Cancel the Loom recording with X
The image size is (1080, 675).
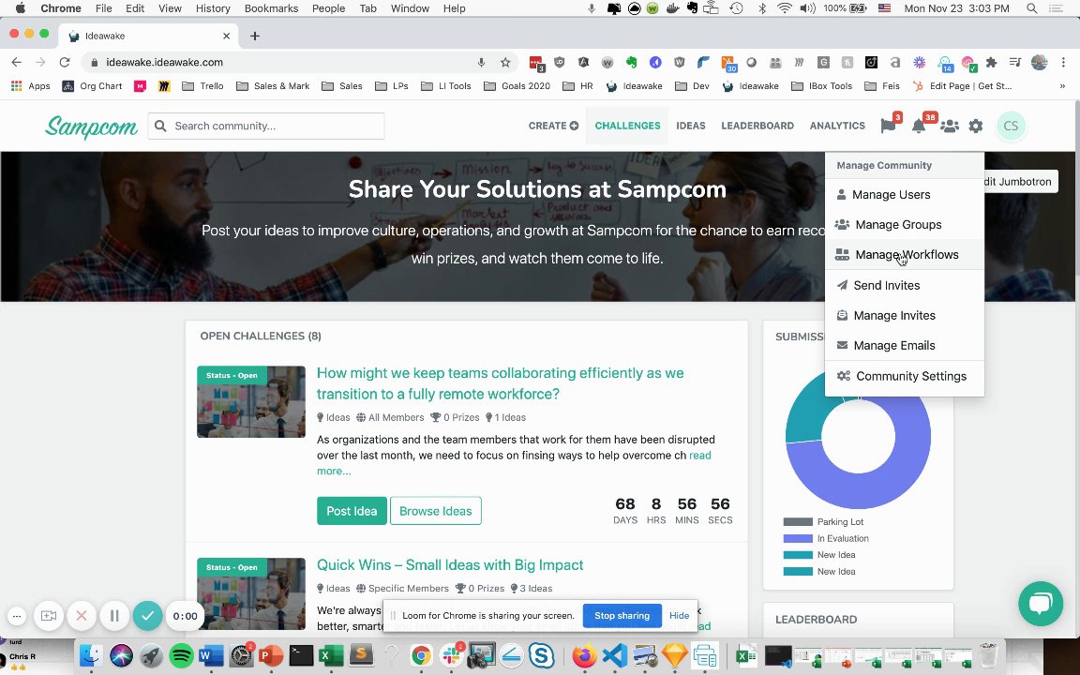point(82,616)
